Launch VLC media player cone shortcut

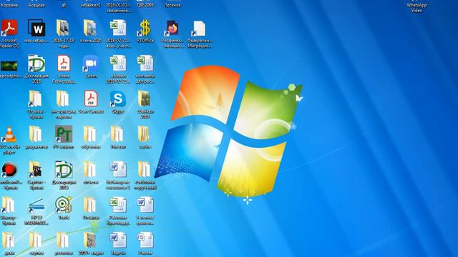[9, 135]
